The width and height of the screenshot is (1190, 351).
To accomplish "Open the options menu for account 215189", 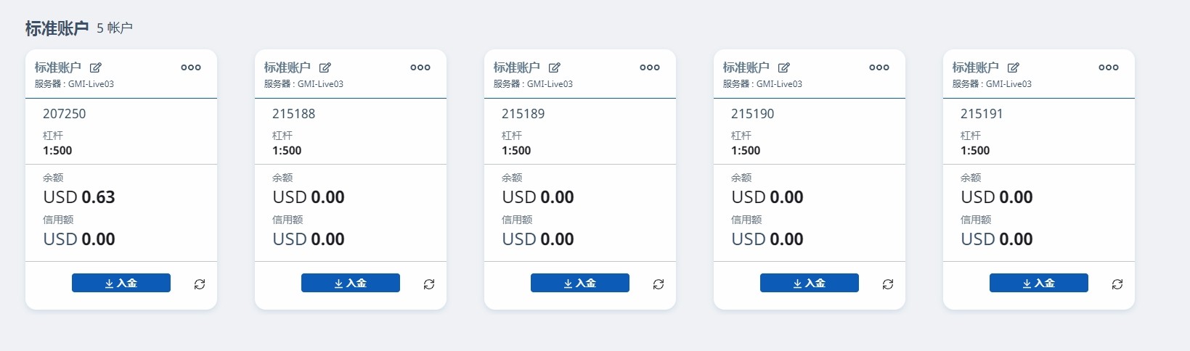I will click(x=650, y=67).
